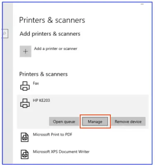This screenshot has width=155, height=168.
Task: Select 'Microsoft XPS Document Writer' label
Action: (61, 152)
